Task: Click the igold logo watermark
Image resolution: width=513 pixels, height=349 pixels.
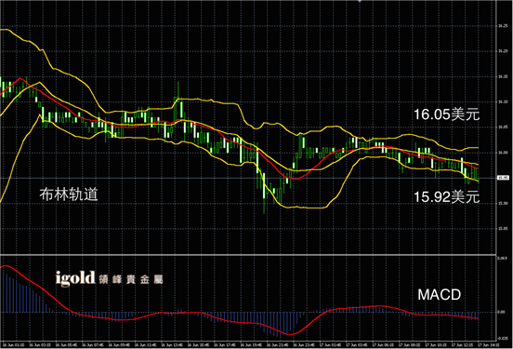Action: coord(75,279)
